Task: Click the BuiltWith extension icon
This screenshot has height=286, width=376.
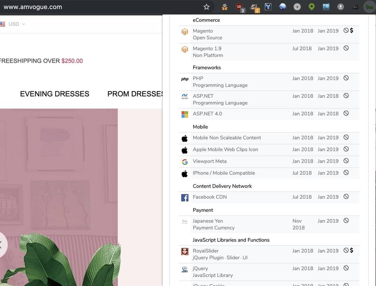Action: [x=369, y=7]
